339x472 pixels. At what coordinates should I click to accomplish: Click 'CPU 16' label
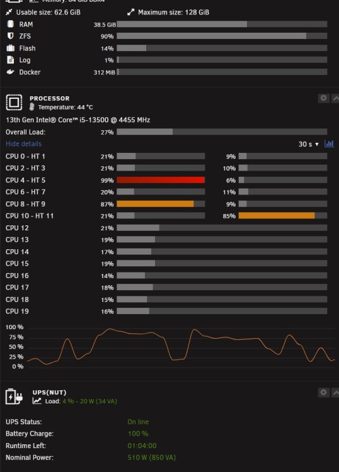pos(17,276)
